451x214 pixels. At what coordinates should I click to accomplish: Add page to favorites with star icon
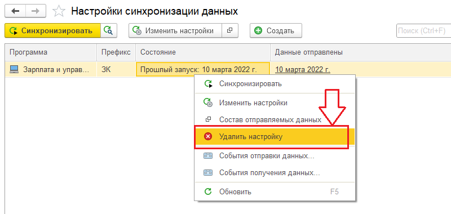tap(59, 11)
